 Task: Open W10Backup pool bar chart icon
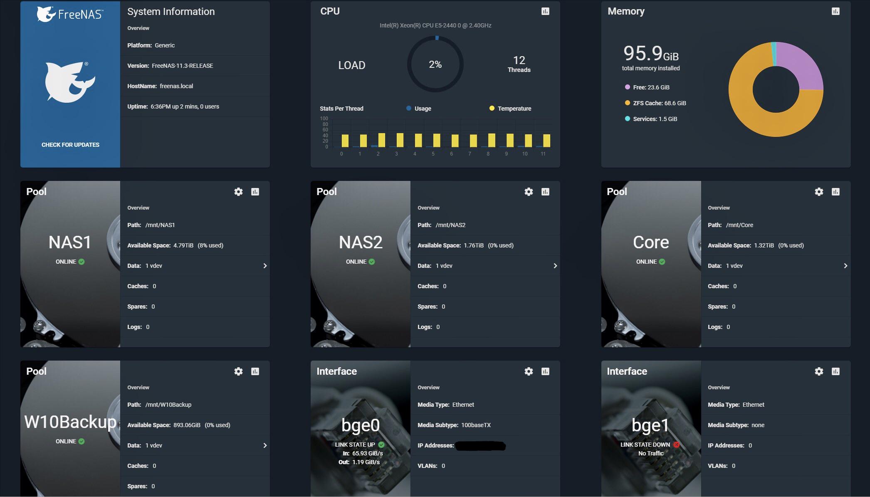(x=255, y=371)
